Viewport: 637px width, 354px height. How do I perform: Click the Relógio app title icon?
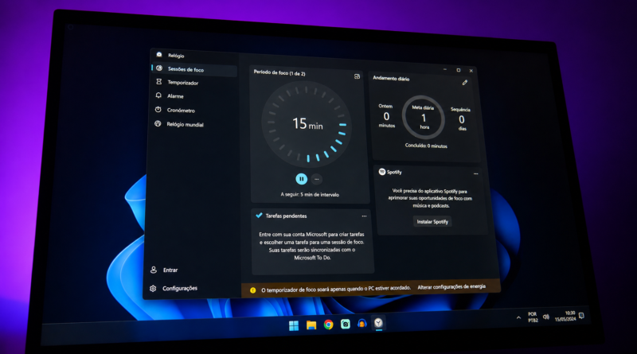click(x=159, y=54)
